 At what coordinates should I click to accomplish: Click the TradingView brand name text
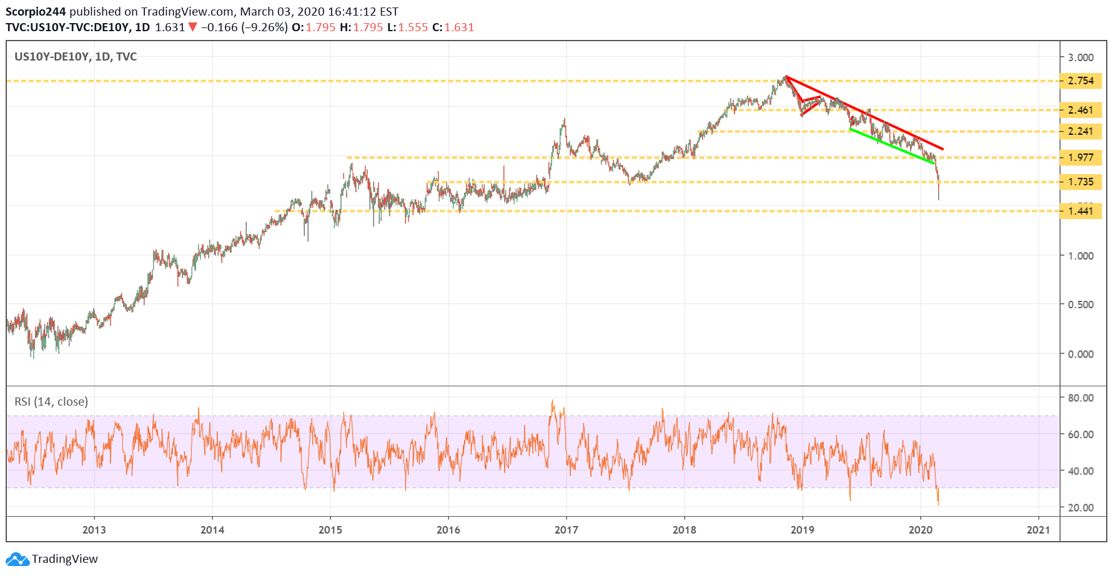[x=65, y=559]
